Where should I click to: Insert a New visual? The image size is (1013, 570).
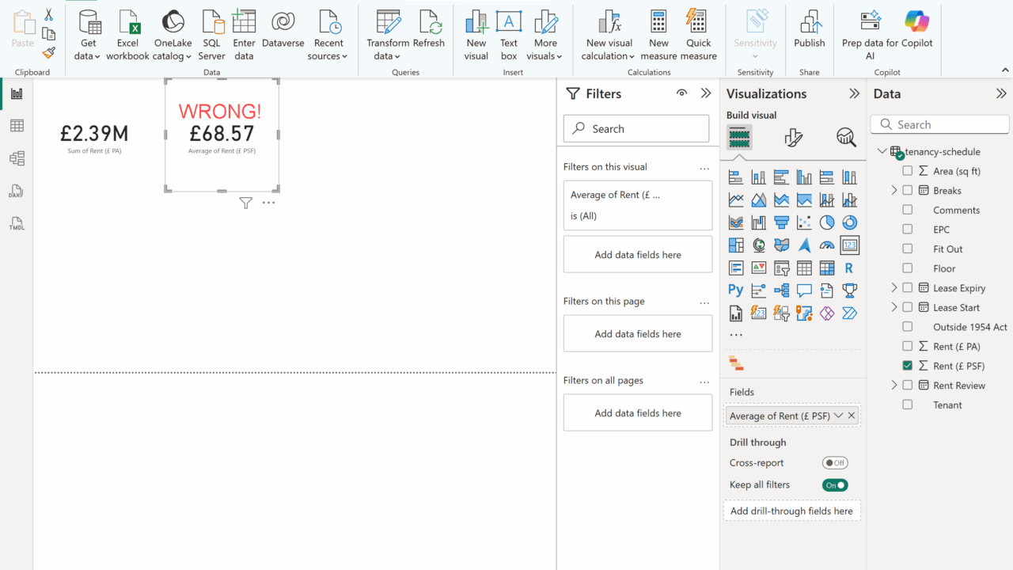tap(476, 36)
